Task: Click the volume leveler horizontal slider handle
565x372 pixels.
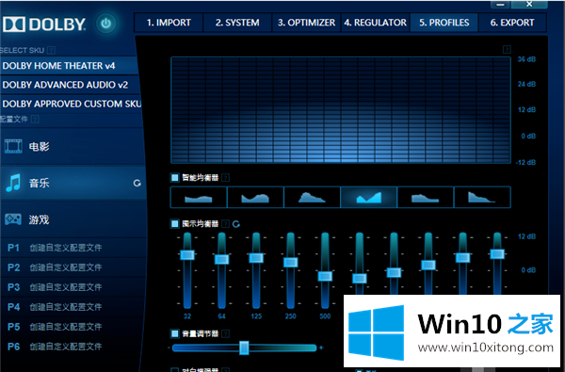Action: [x=244, y=348]
